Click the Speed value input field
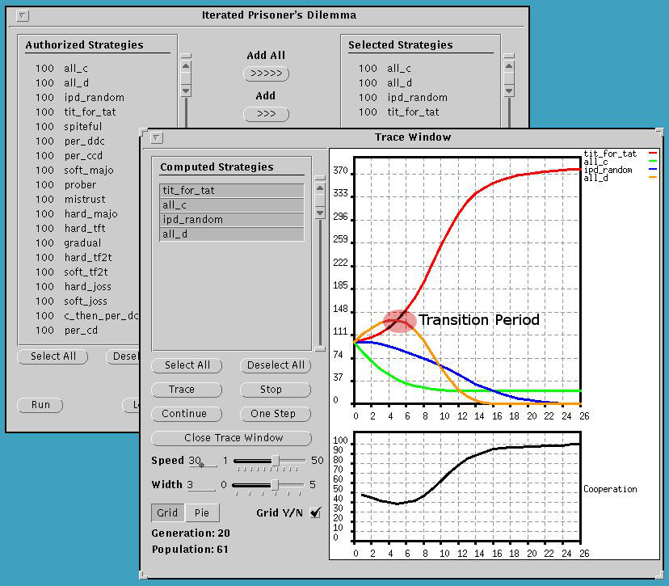The image size is (669, 586). coord(201,462)
